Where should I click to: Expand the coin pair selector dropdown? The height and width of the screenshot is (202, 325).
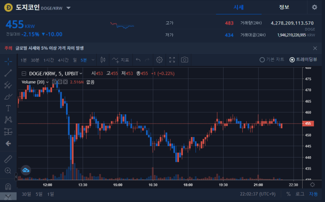(68, 8)
